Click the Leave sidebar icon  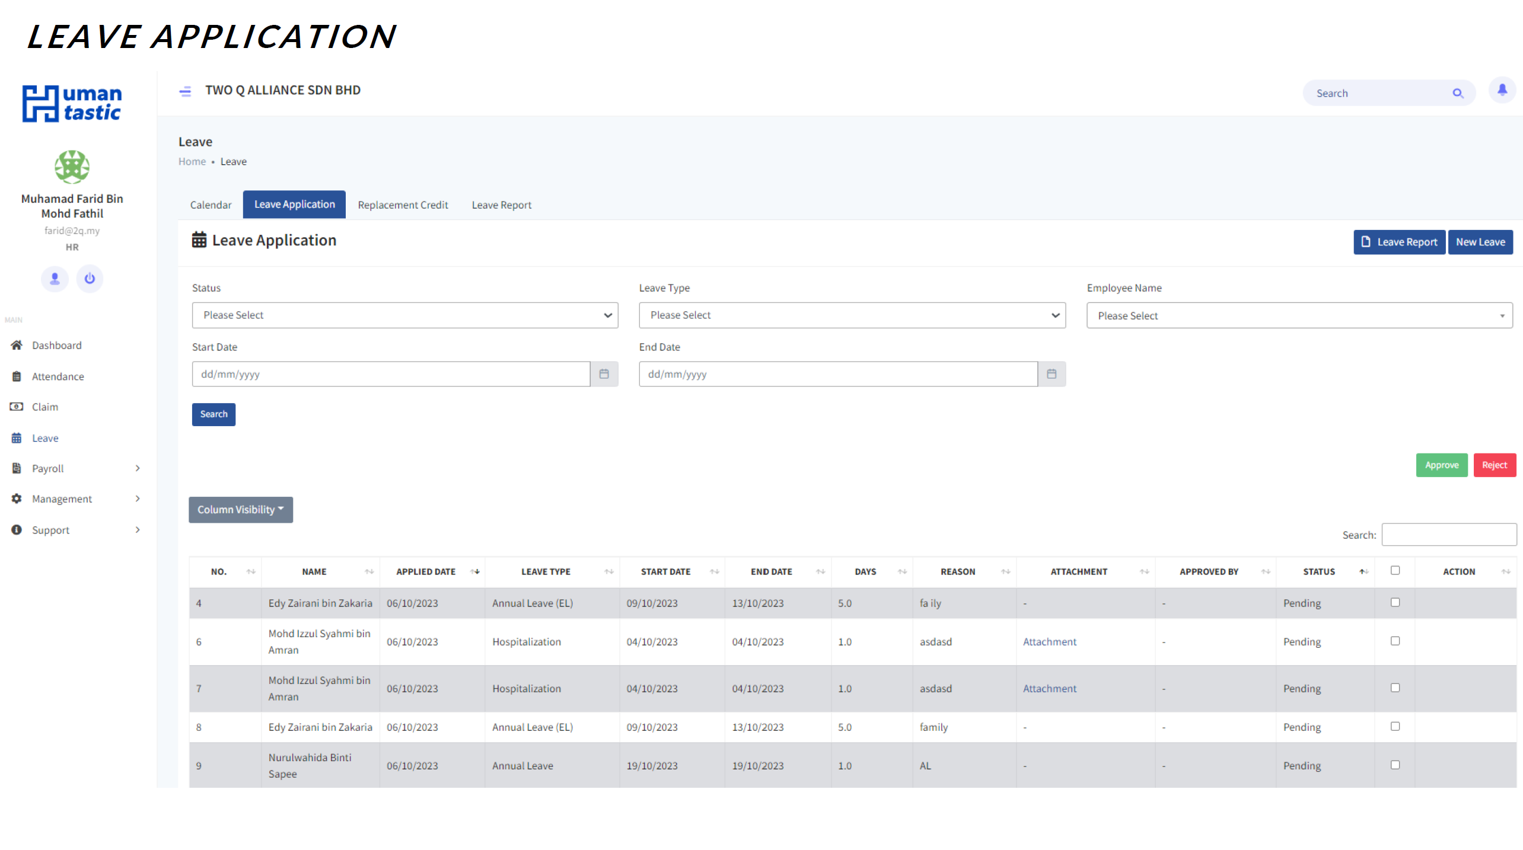17,437
